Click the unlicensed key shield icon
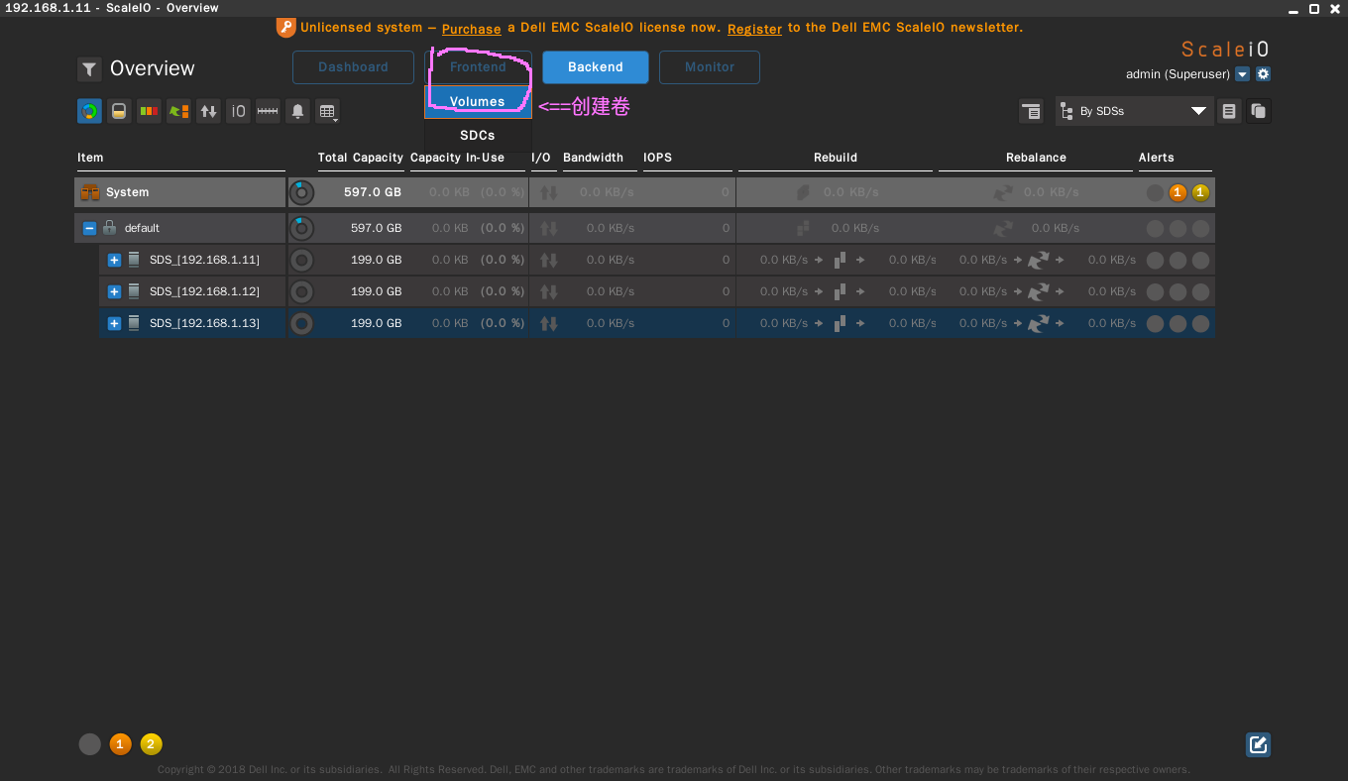The image size is (1348, 781). [285, 28]
